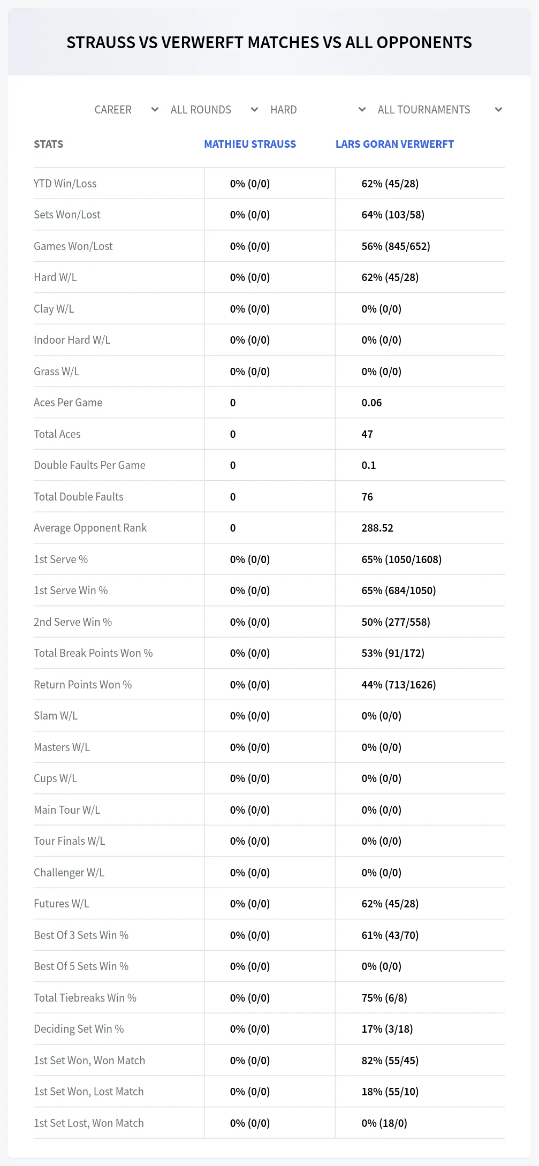The image size is (539, 1166).
Task: Click the chevron next to ALL TOURNAMENTS
Action: (x=498, y=110)
